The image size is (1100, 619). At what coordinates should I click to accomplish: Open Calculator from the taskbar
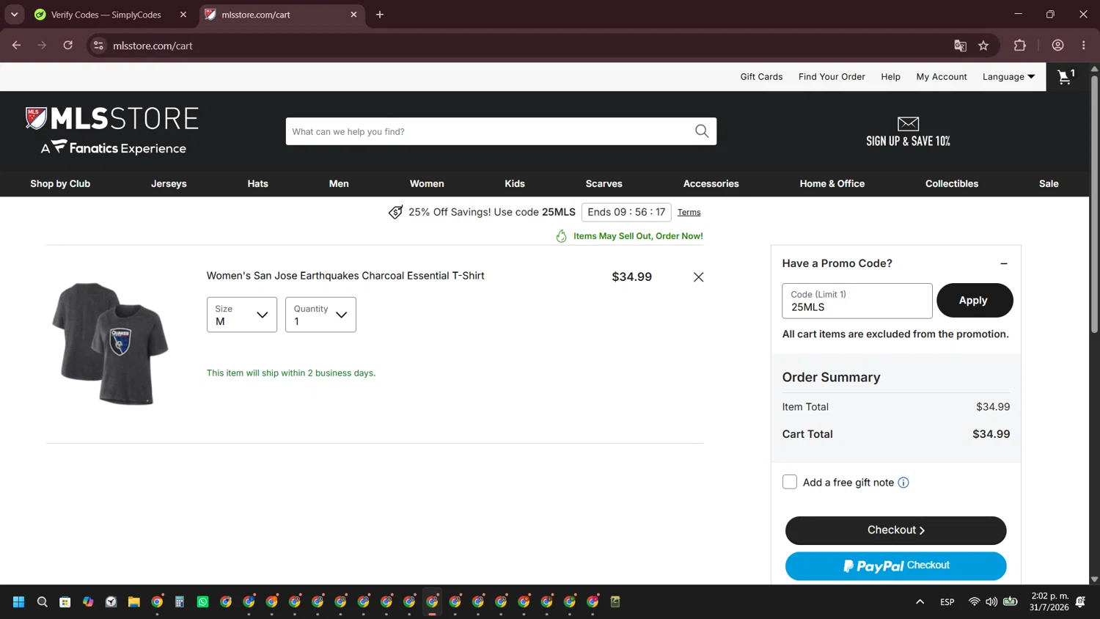(x=180, y=602)
